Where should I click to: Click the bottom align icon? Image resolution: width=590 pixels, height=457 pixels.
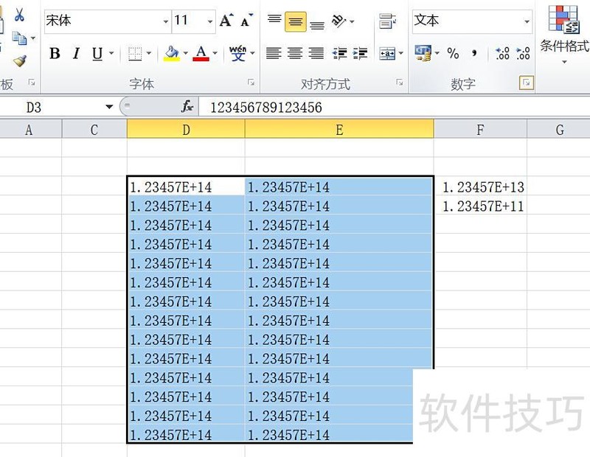click(x=317, y=25)
